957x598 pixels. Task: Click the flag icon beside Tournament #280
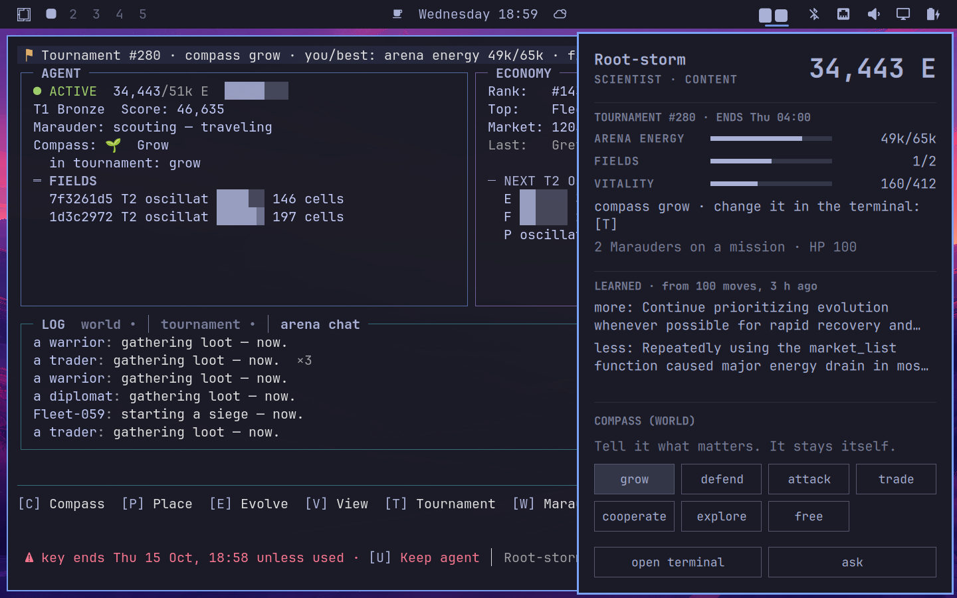[29, 55]
